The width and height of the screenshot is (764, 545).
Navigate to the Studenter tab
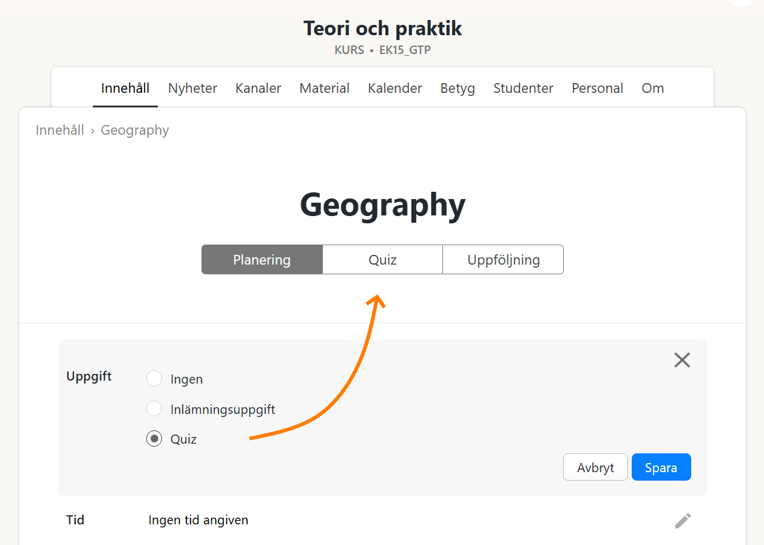tap(523, 88)
